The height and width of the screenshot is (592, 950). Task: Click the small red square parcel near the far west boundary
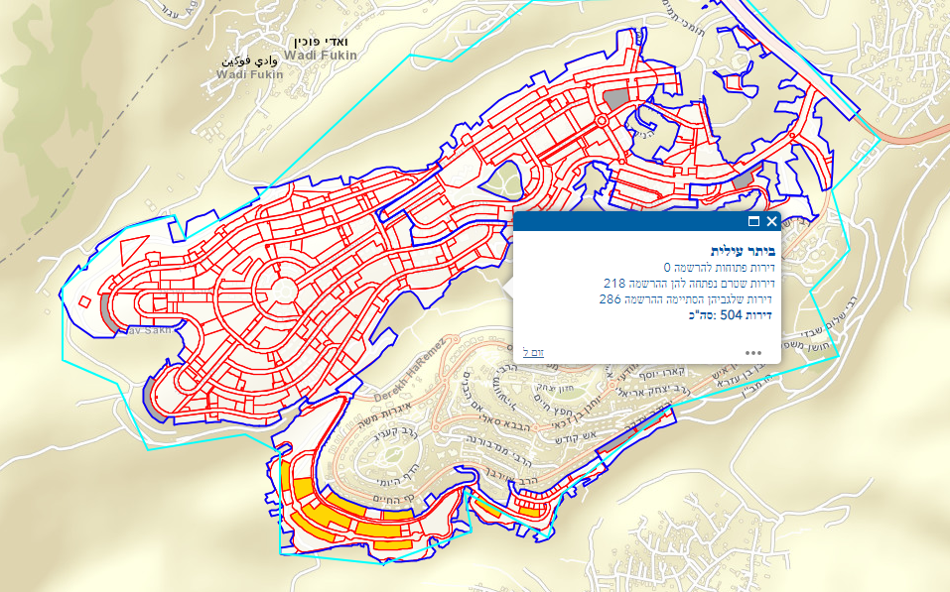click(84, 300)
